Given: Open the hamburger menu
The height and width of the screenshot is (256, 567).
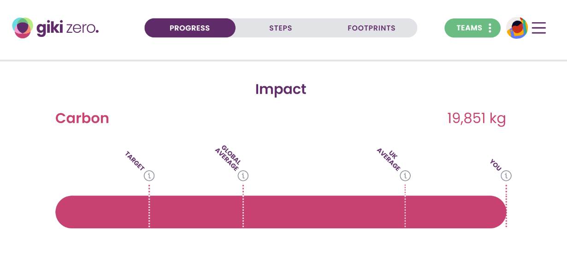Looking at the screenshot, I should click(538, 28).
